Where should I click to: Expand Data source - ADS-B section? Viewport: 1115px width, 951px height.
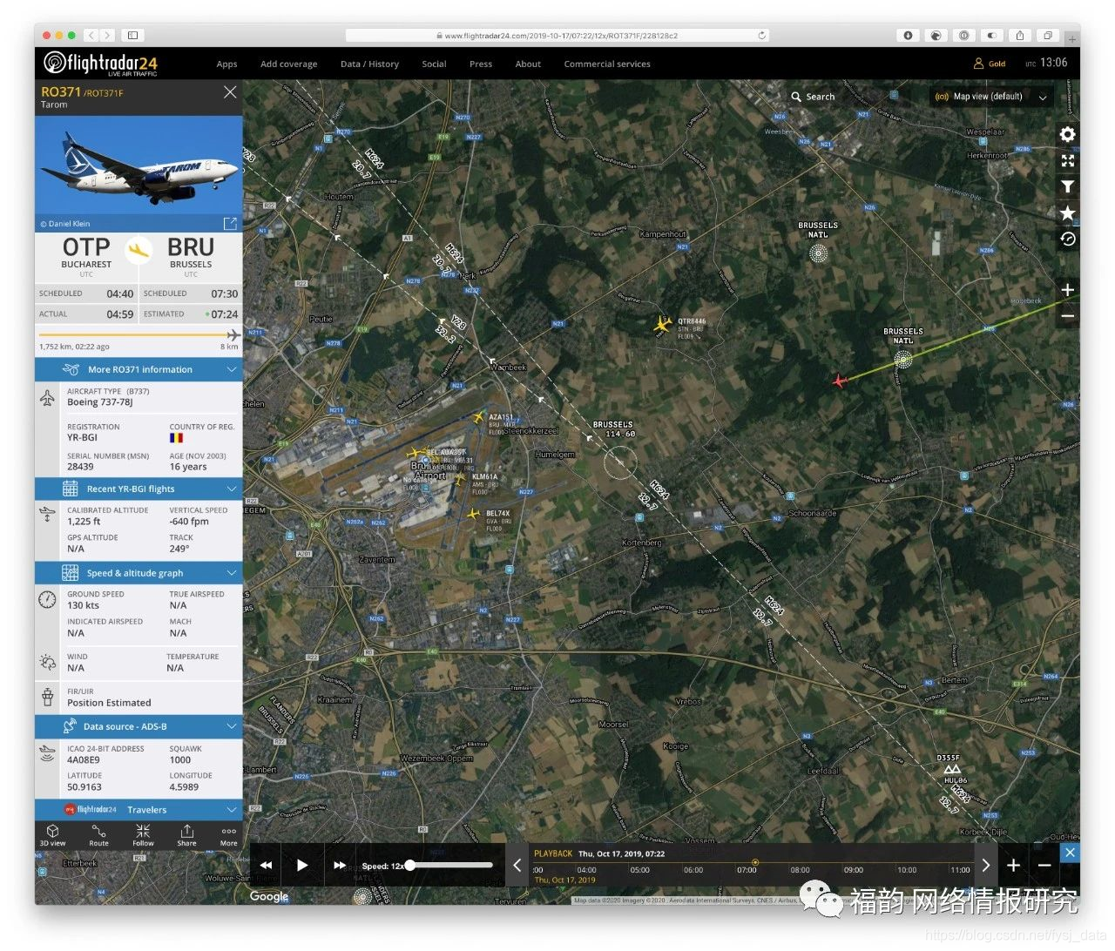(x=139, y=726)
